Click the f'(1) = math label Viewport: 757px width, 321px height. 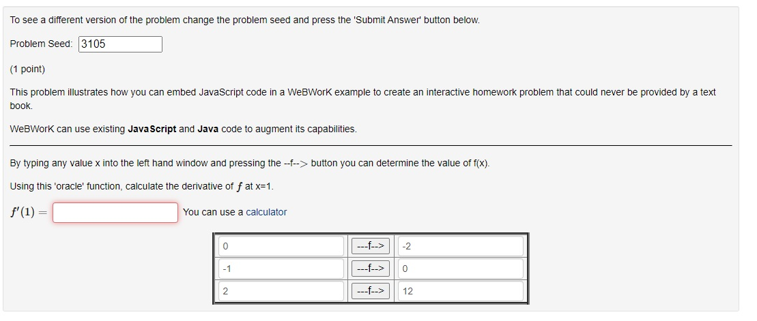[x=29, y=213]
